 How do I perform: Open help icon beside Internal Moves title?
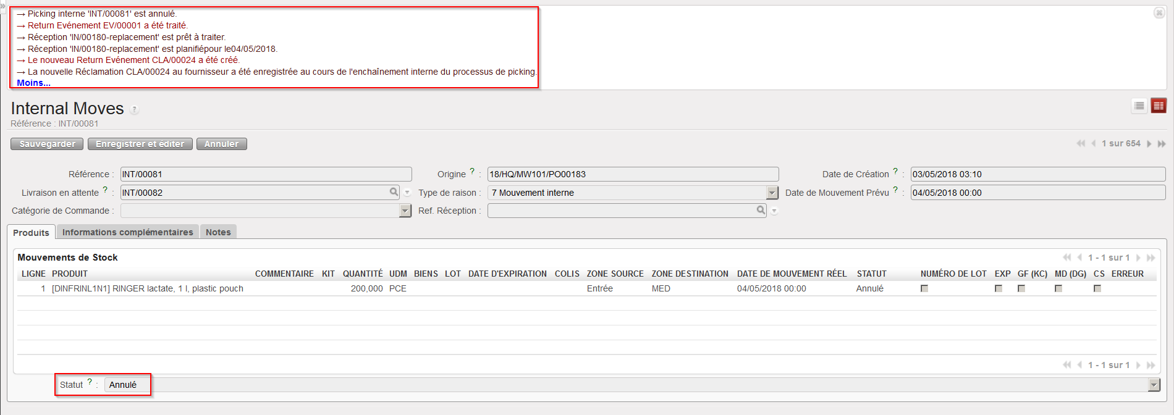click(x=134, y=110)
